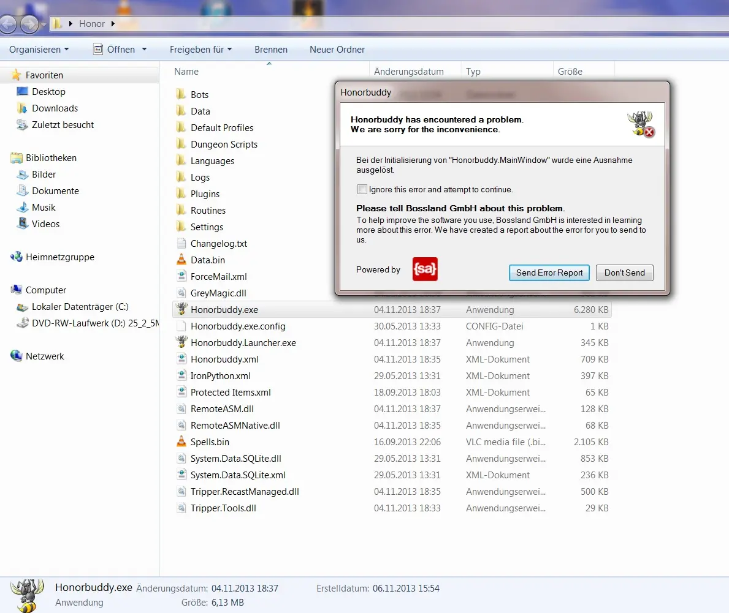Click the Send Error Report button
Viewport: 729px width, 613px height.
point(549,273)
